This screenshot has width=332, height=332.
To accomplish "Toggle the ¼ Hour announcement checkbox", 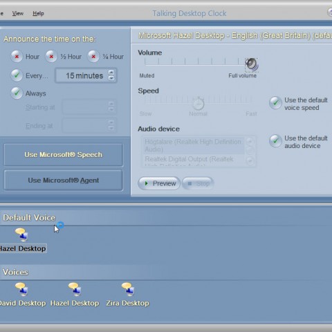I will [93, 57].
